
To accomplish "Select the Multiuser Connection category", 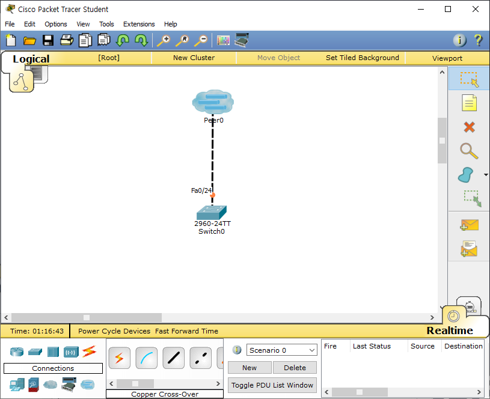I will point(88,385).
